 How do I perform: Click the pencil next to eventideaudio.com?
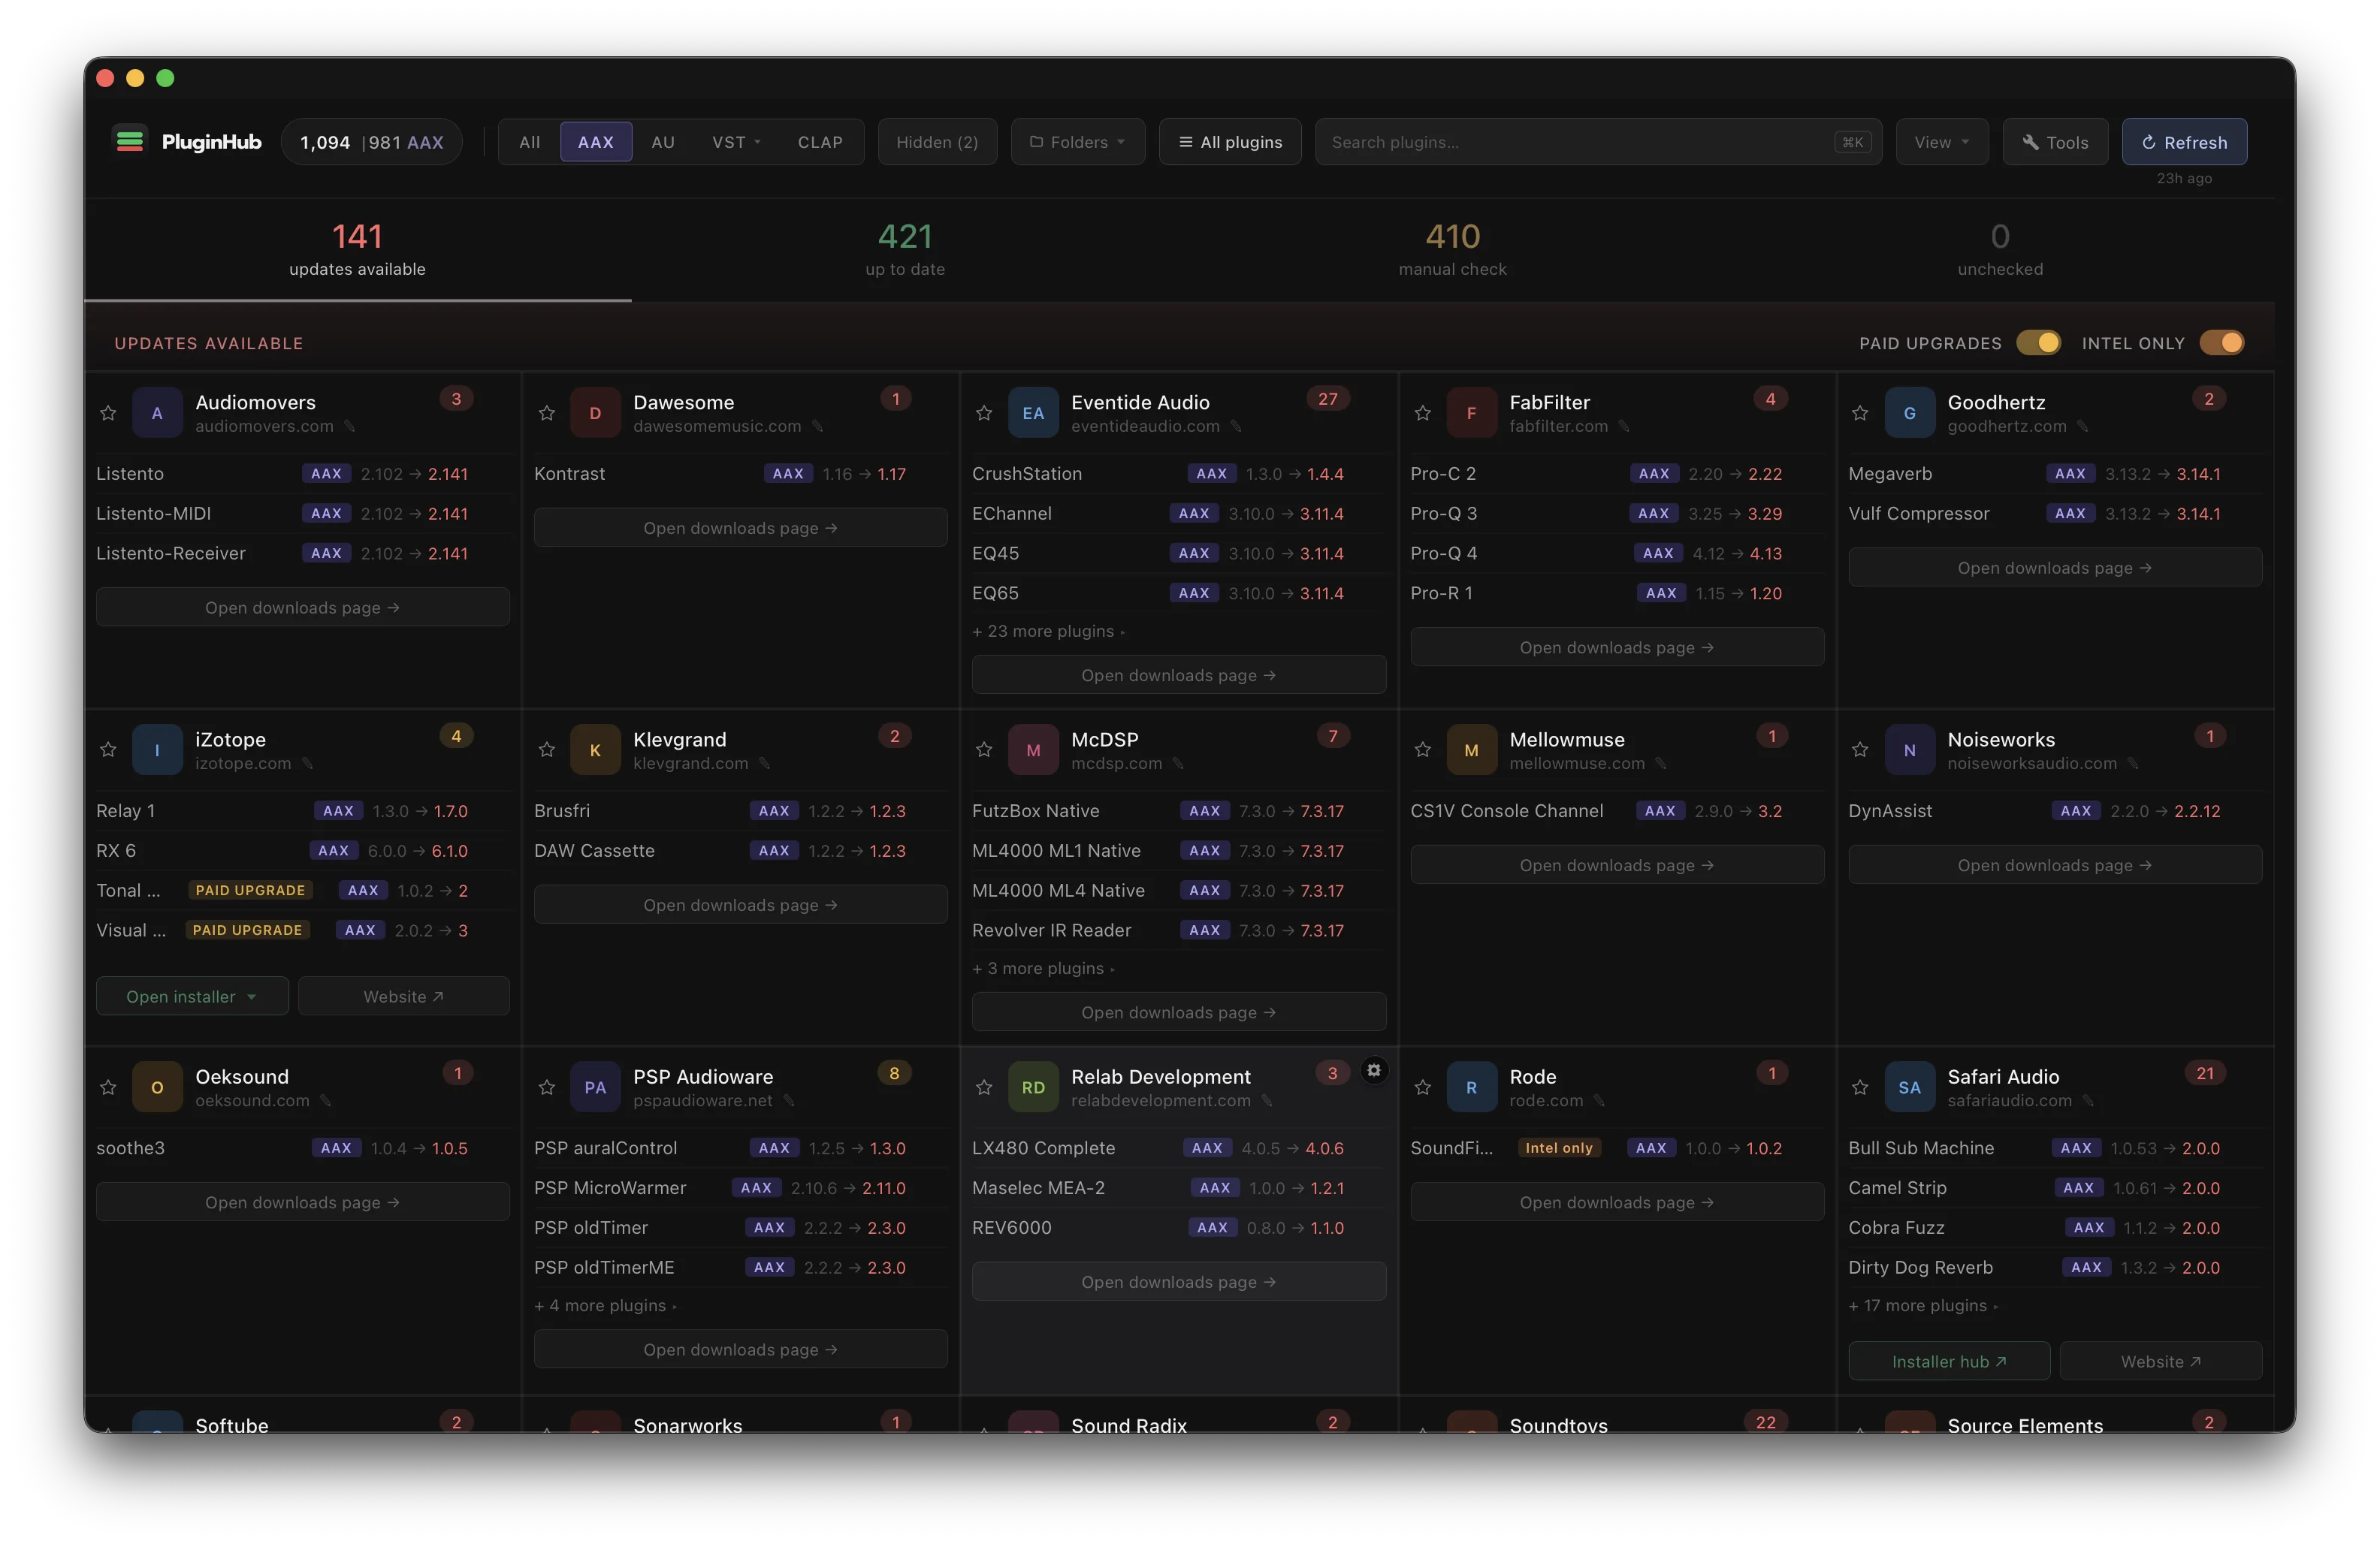point(1236,427)
